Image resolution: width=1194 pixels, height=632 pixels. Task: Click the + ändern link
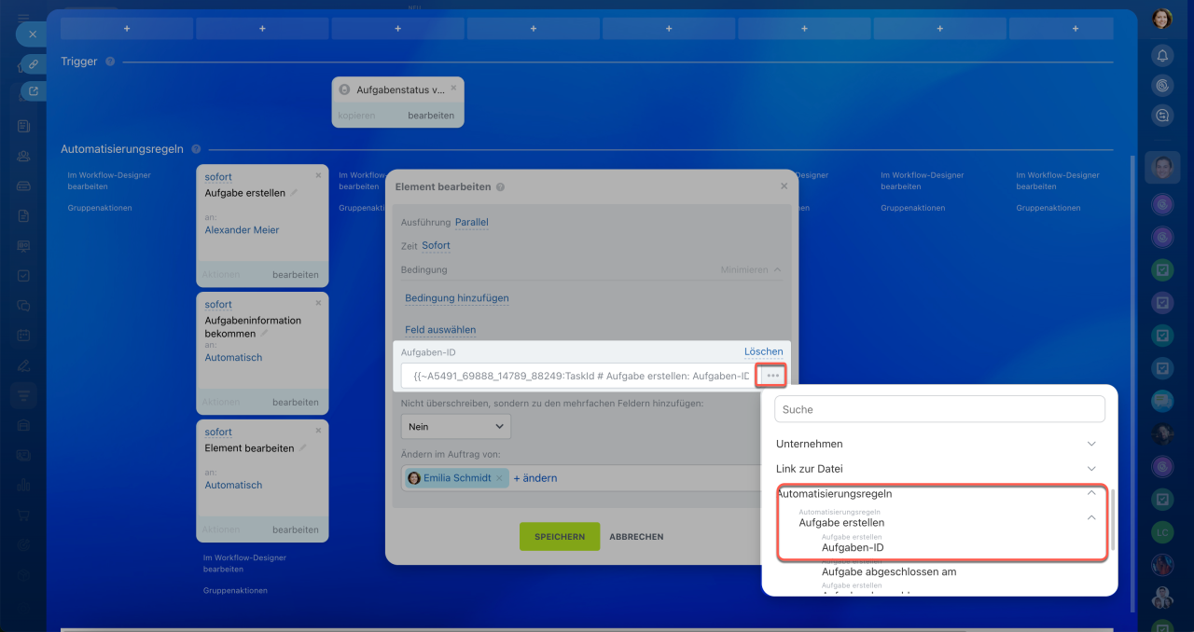pos(535,478)
